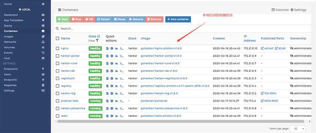
Task: Open logs icon for nginx container
Action: coord(108,48)
